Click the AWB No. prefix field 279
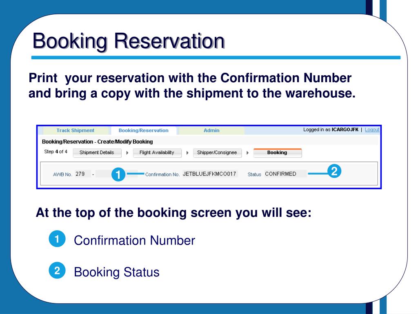 [82, 174]
